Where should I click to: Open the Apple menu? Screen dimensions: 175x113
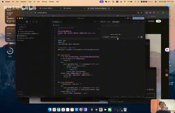point(3,2)
